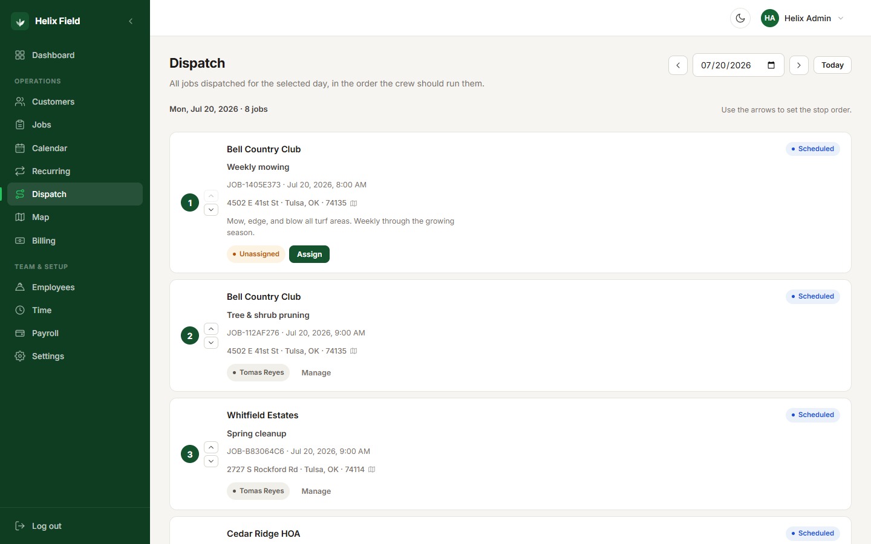
Task: Open the map icon next to the Whitfield Estates address
Action: (x=372, y=470)
